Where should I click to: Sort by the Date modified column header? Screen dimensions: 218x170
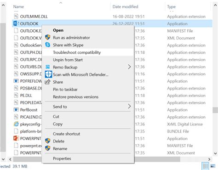point(126,7)
